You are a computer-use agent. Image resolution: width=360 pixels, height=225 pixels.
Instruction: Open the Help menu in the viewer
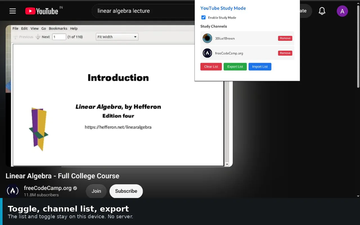74,28
